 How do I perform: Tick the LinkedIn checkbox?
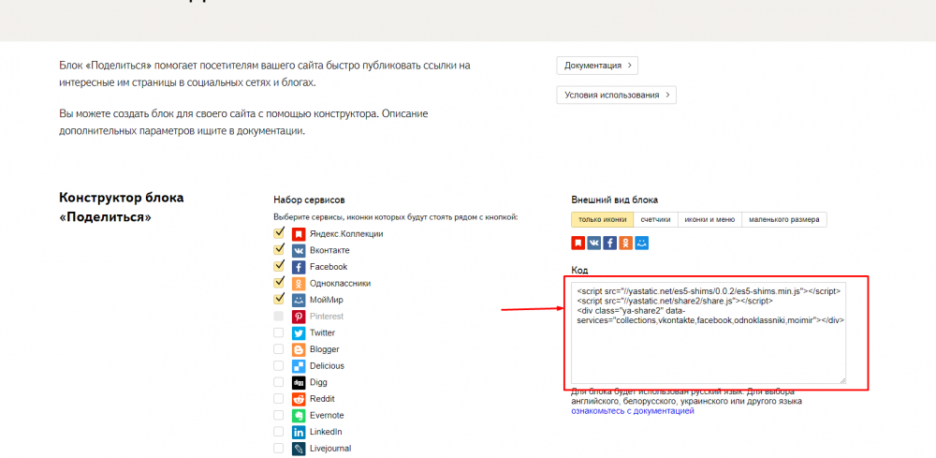point(279,432)
